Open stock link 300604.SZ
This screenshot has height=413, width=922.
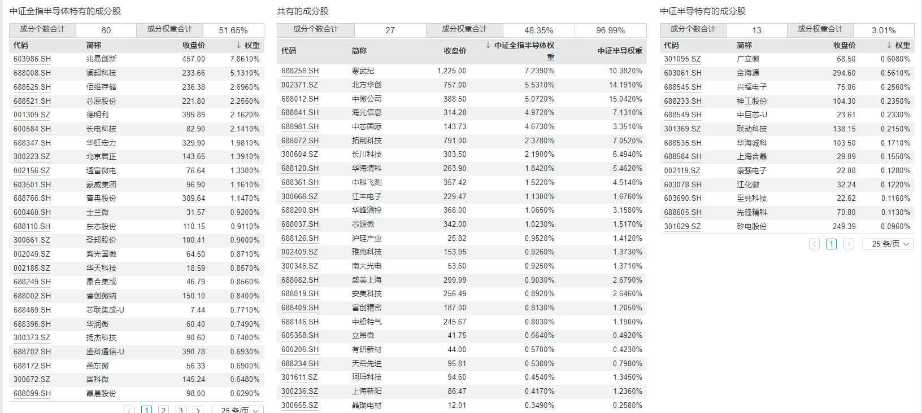tap(299, 154)
